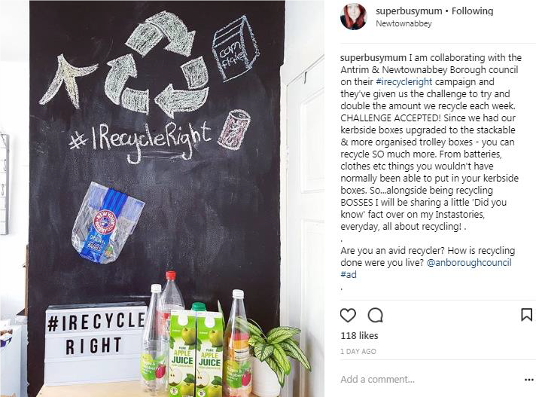Click the chalkboard post photo
536x397 pixels.
pos(162,198)
